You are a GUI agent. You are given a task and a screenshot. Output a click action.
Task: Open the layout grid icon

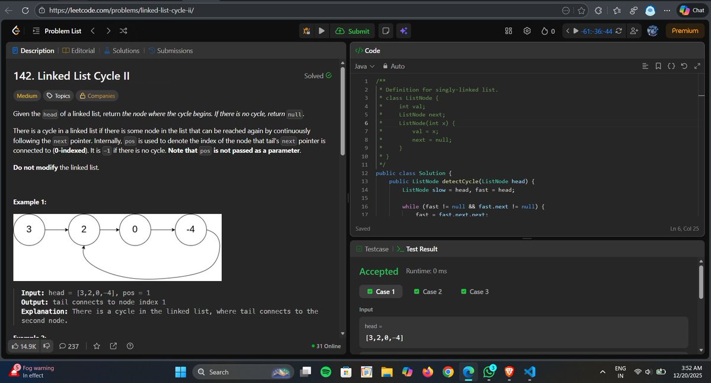tap(508, 31)
